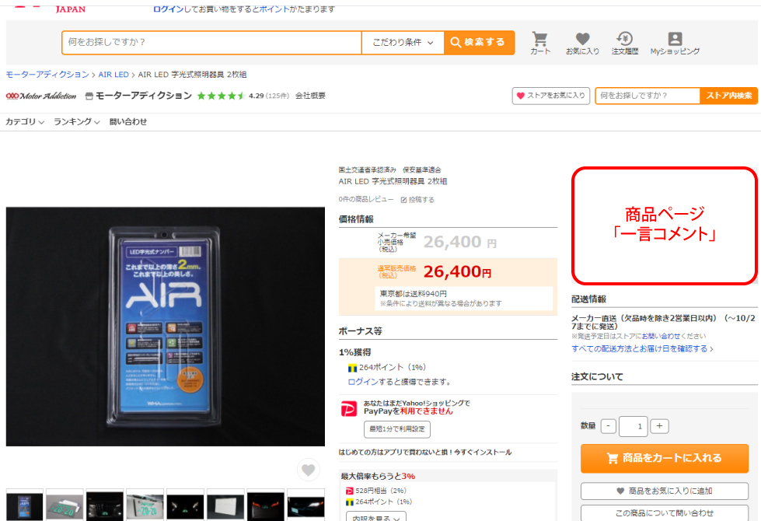Screen dimensions: 761x521
Task: Click the round heart favorite icon below product image
Action: pos(308,470)
